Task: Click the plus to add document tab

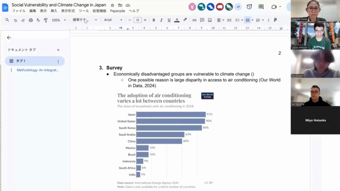Action: click(58, 50)
